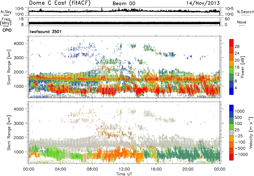This screenshot has width=254, height=176.
Task: Click the '16:00' time tick label
Action: click(156, 169)
